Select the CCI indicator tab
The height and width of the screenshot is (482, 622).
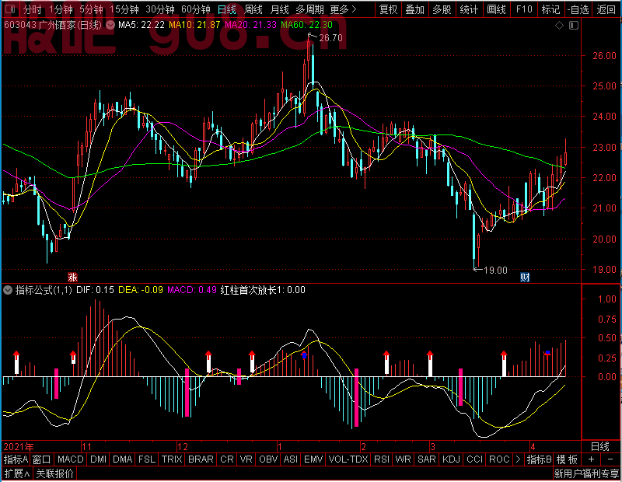coord(475,459)
